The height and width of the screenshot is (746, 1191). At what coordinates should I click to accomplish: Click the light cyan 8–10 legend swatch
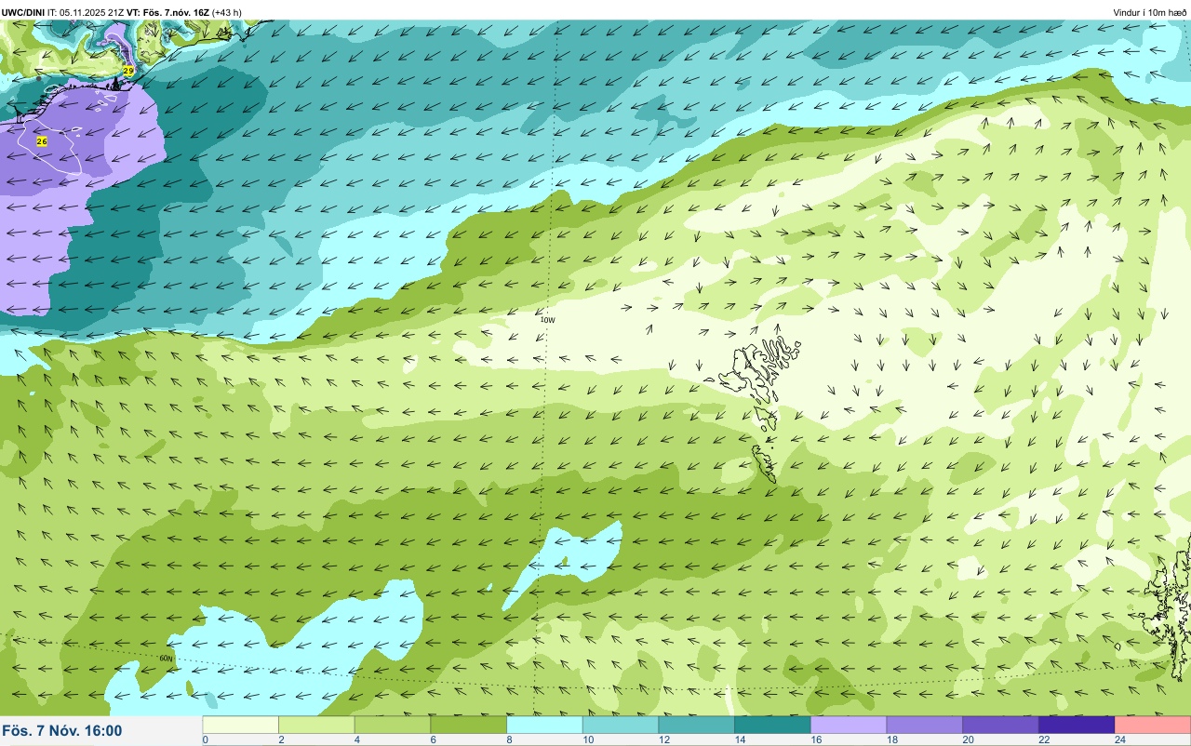[x=545, y=725]
